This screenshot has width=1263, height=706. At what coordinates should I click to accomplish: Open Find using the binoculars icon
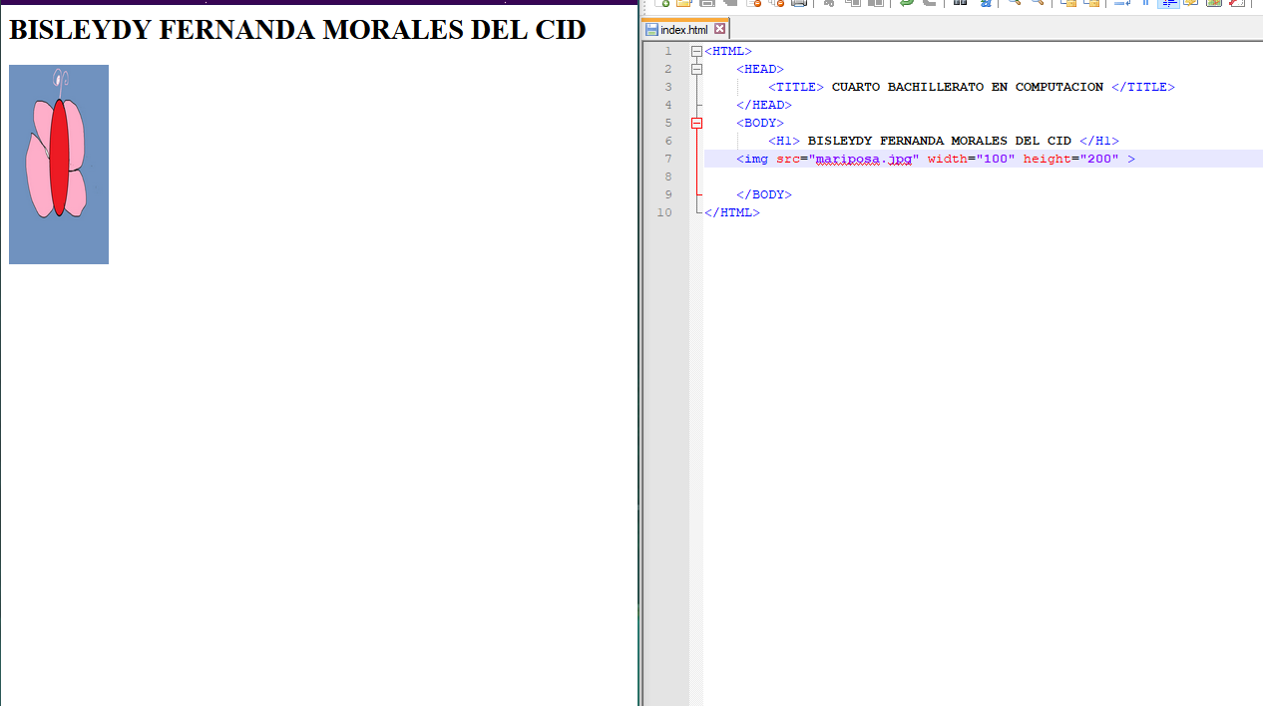[x=960, y=3]
